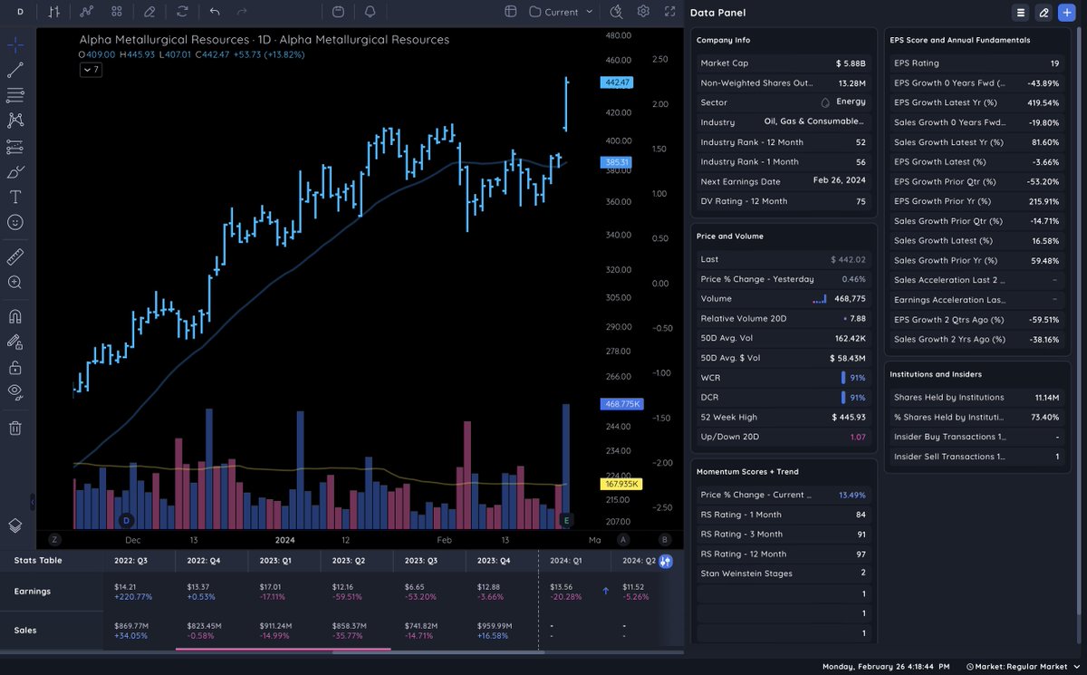Click the Stan Weinstein Stages row
This screenshot has height=675, width=1087.
(784, 574)
